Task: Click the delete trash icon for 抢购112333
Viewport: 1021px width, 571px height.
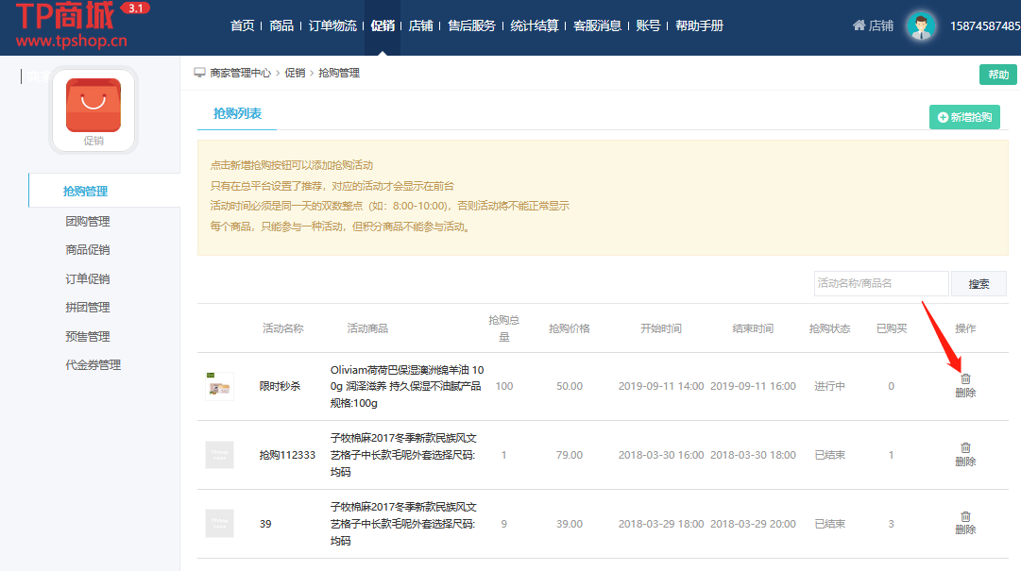Action: tap(965, 447)
